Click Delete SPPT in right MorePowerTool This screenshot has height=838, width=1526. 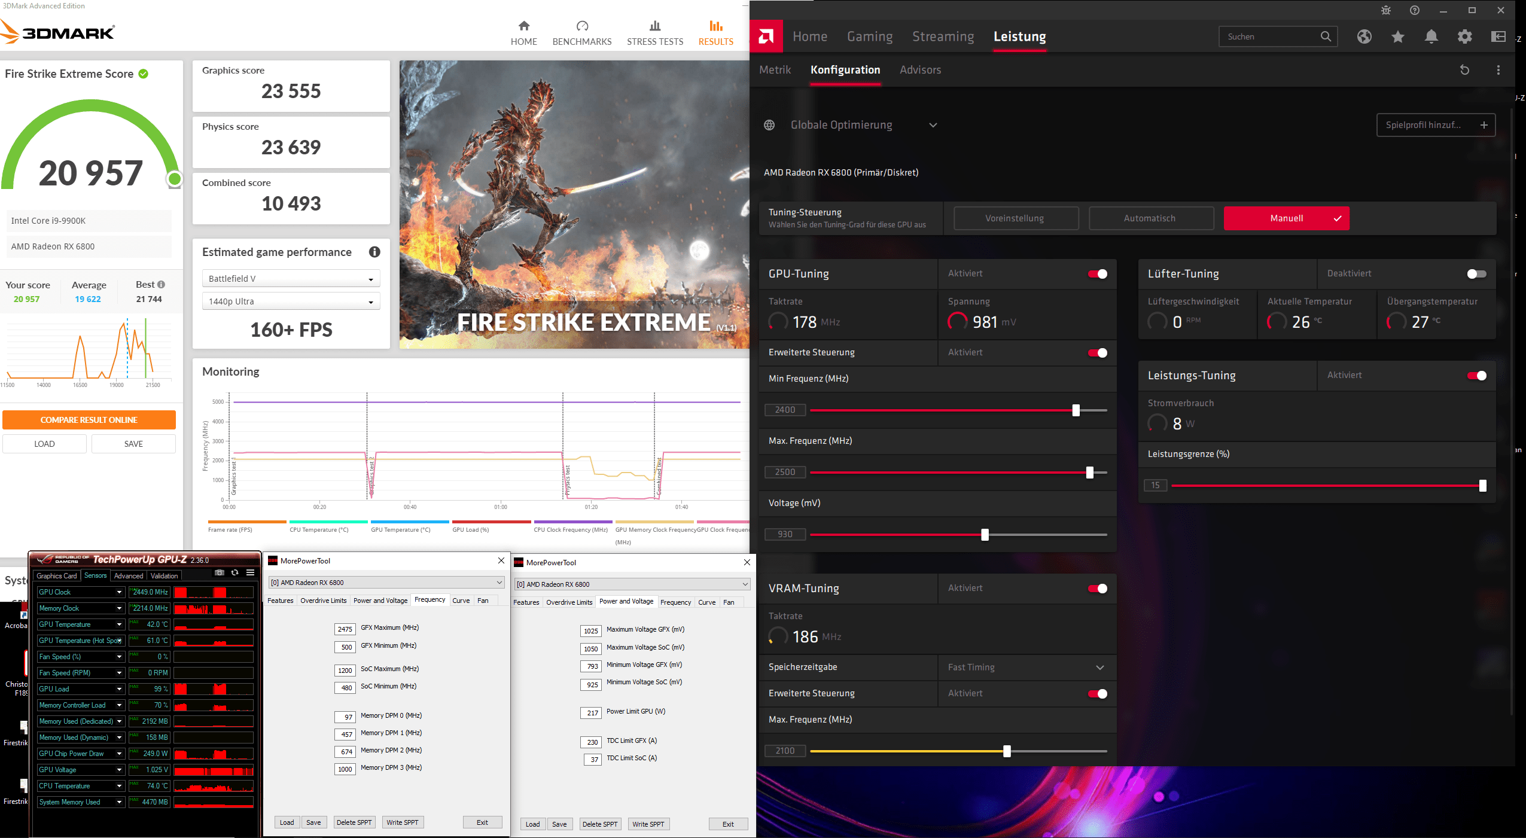[600, 824]
